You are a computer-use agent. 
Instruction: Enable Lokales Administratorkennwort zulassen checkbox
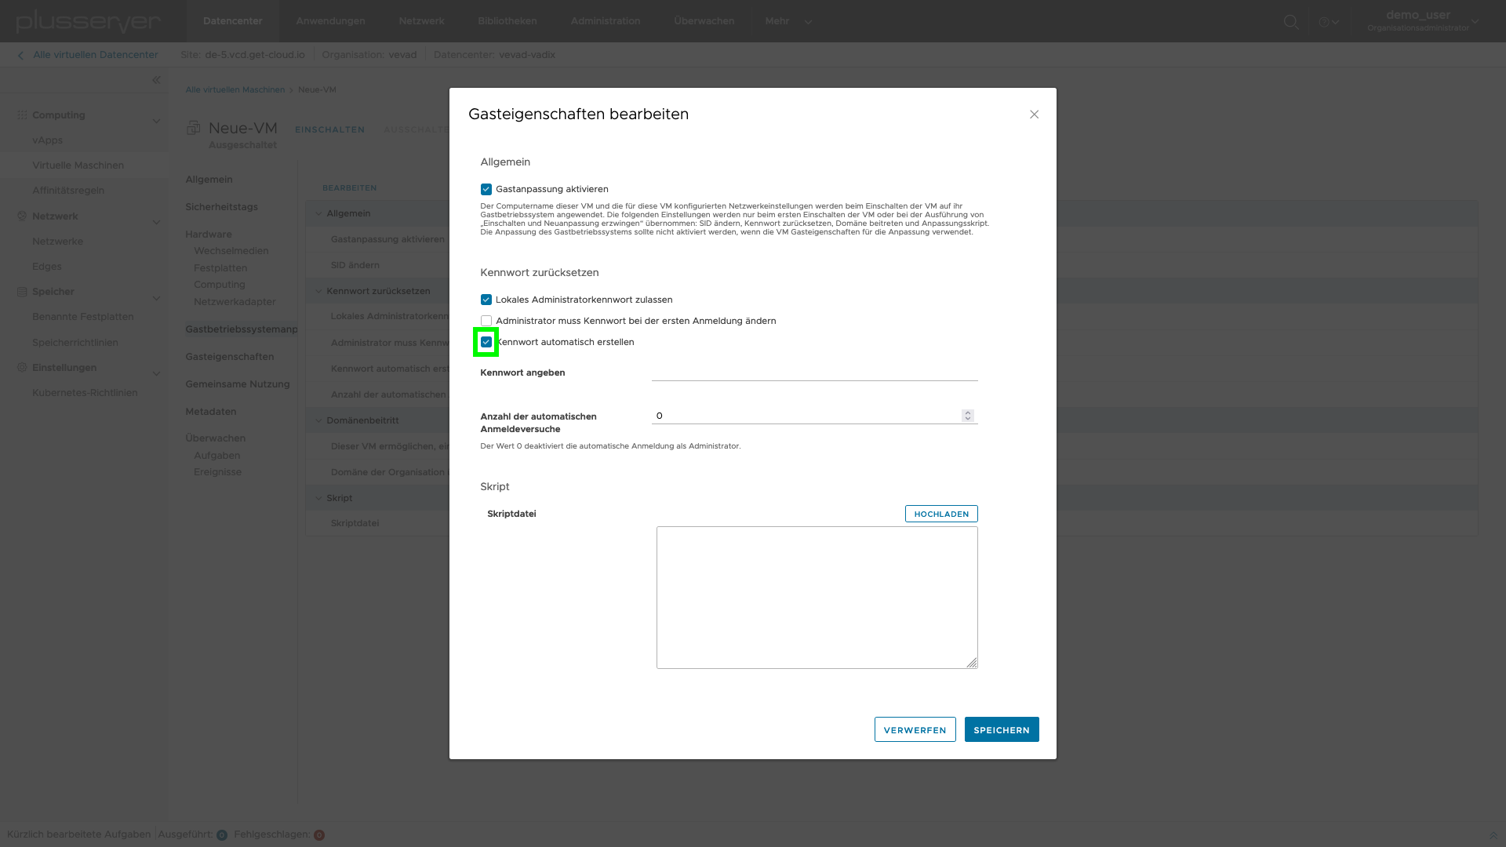pyautogui.click(x=486, y=299)
